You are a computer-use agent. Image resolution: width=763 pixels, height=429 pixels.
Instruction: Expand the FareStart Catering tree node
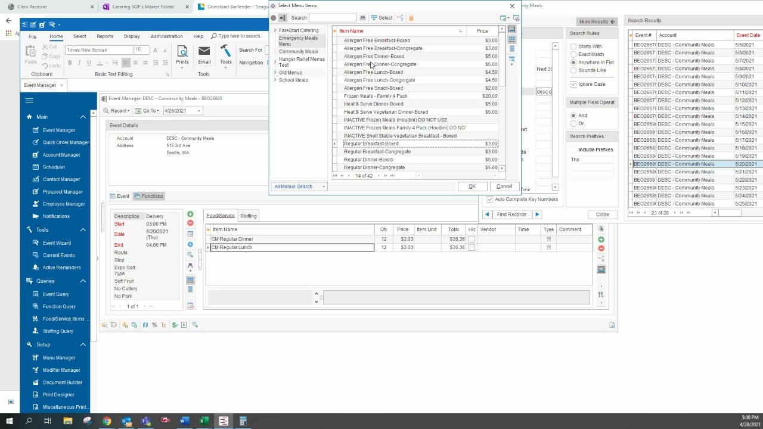[275, 30]
